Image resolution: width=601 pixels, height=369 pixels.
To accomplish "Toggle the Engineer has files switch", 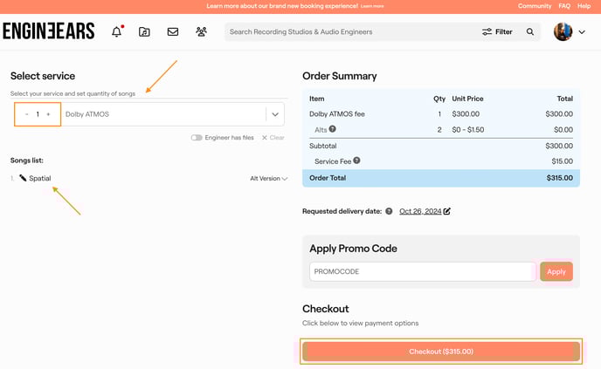I will [x=197, y=138].
